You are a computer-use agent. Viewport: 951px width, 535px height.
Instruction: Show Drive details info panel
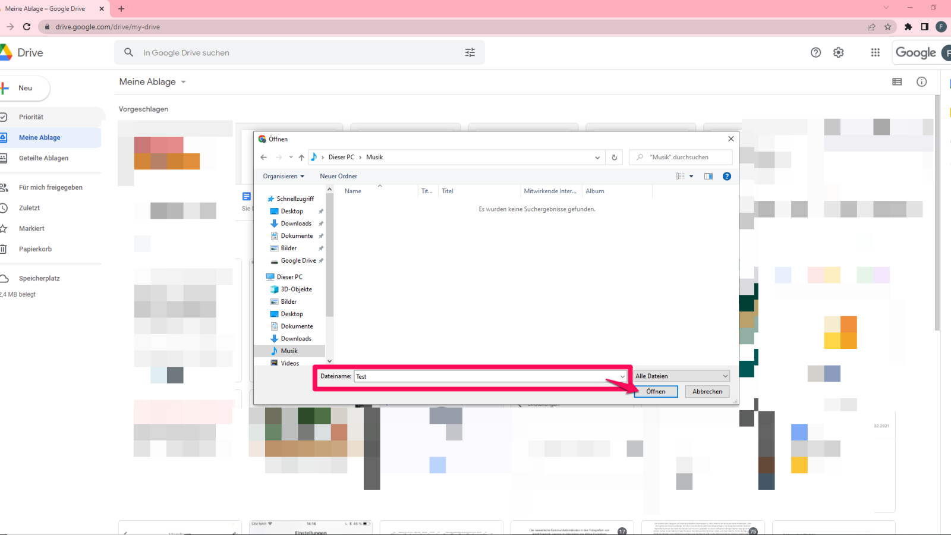(921, 82)
